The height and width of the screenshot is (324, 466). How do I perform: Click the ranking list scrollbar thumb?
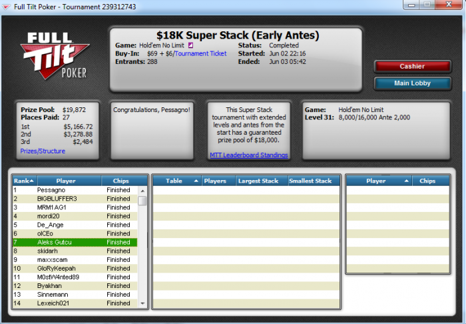tap(142, 201)
